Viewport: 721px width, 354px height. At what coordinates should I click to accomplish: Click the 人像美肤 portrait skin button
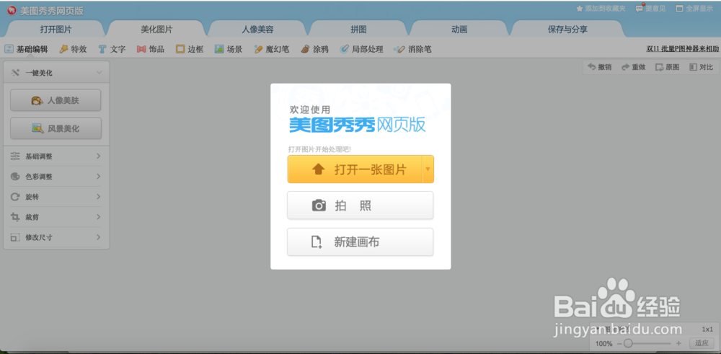[x=56, y=100]
